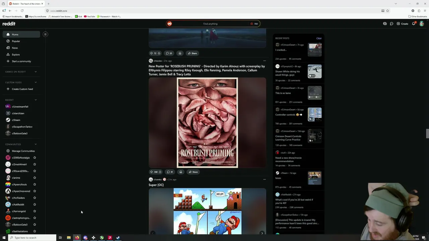
Task: Open recent post 'Controller controls'
Action: coord(289,115)
